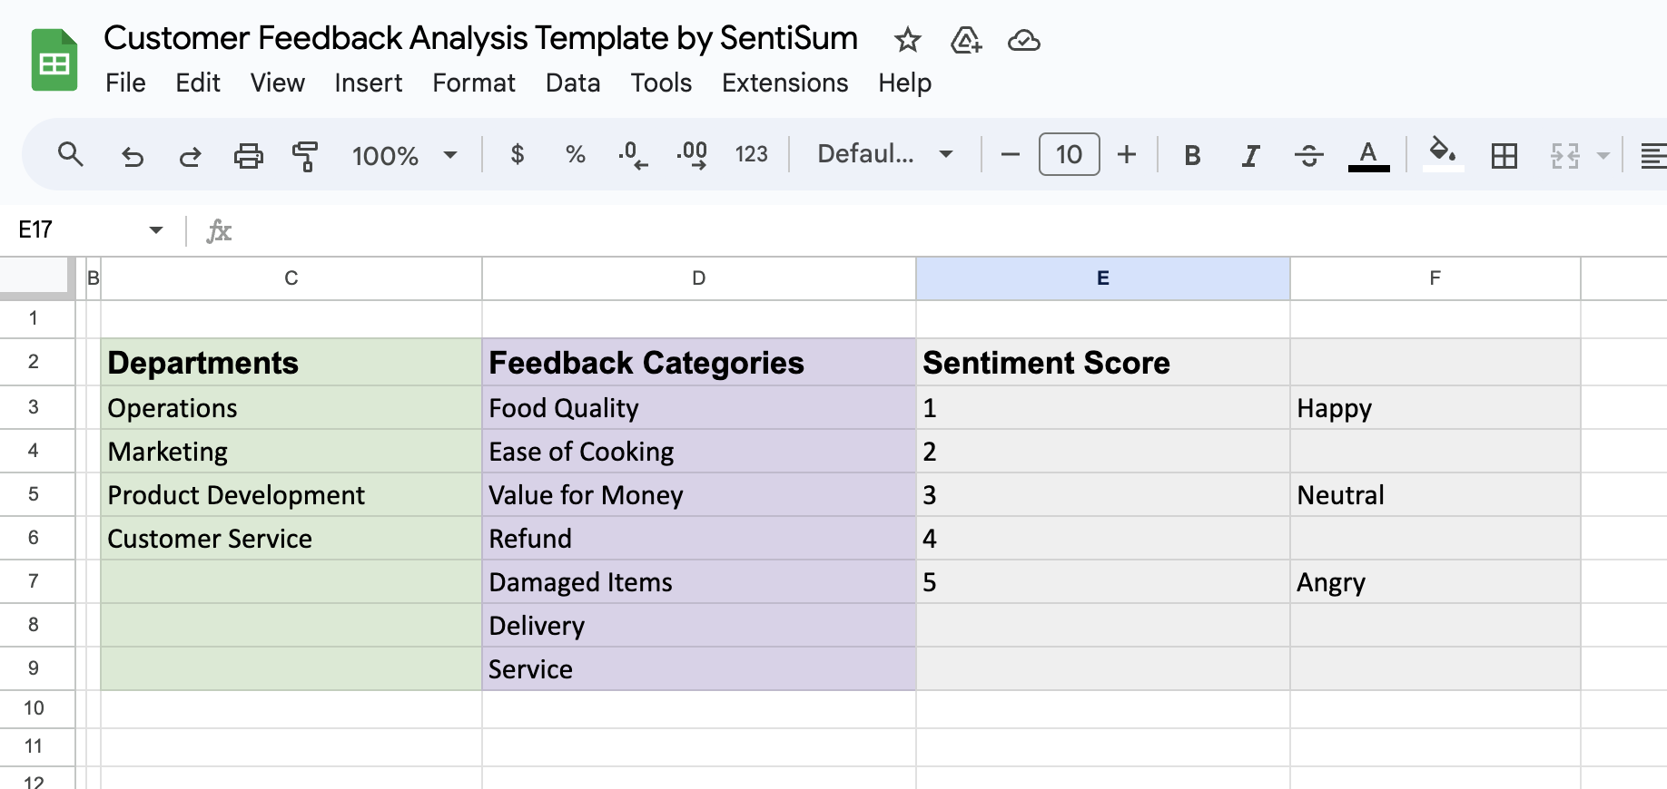Star this spreadsheet document
Screen dimensions: 1667x789
(x=907, y=40)
